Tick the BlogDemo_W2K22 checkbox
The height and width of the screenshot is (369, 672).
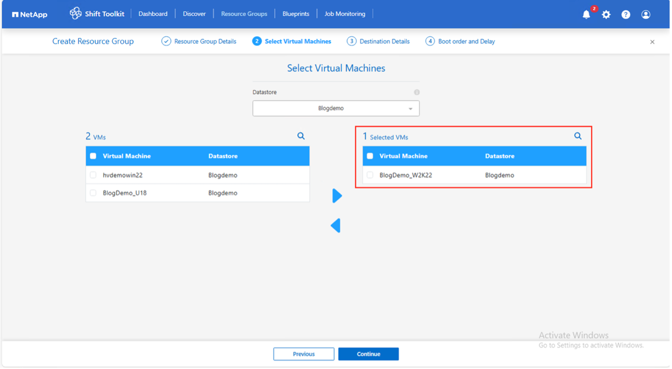pyautogui.click(x=370, y=175)
